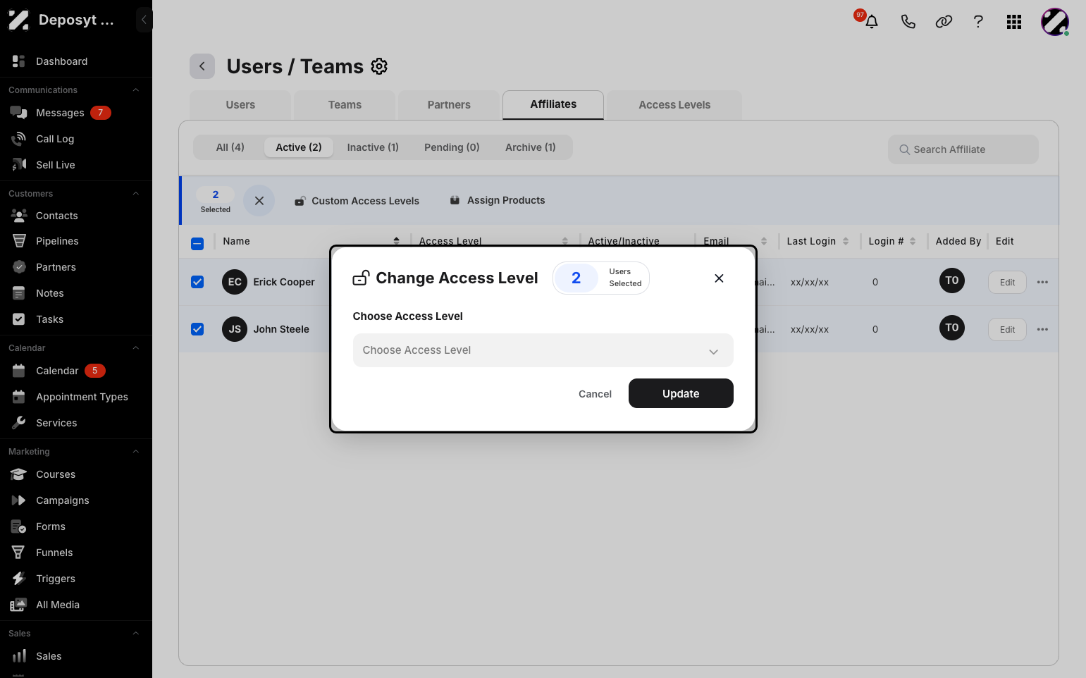The image size is (1086, 678).
Task: Filter by Inactive (1) affiliates
Action: 373,147
